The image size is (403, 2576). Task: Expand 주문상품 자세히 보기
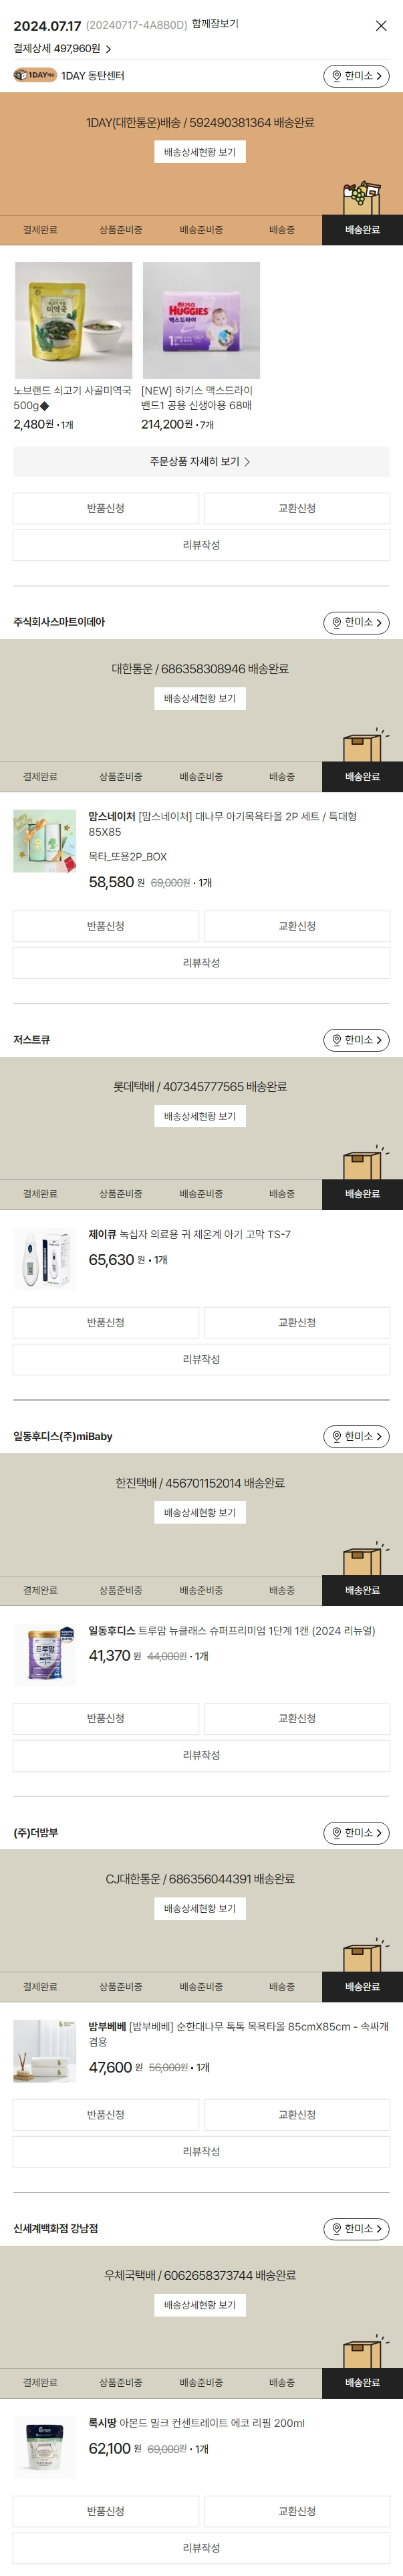(201, 462)
